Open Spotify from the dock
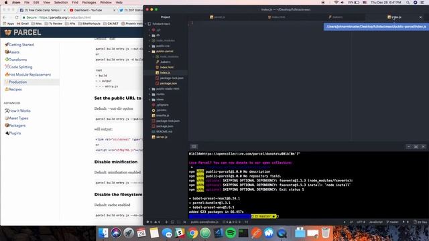Image resolution: width=429 pixels, height=241 pixels. [231, 233]
